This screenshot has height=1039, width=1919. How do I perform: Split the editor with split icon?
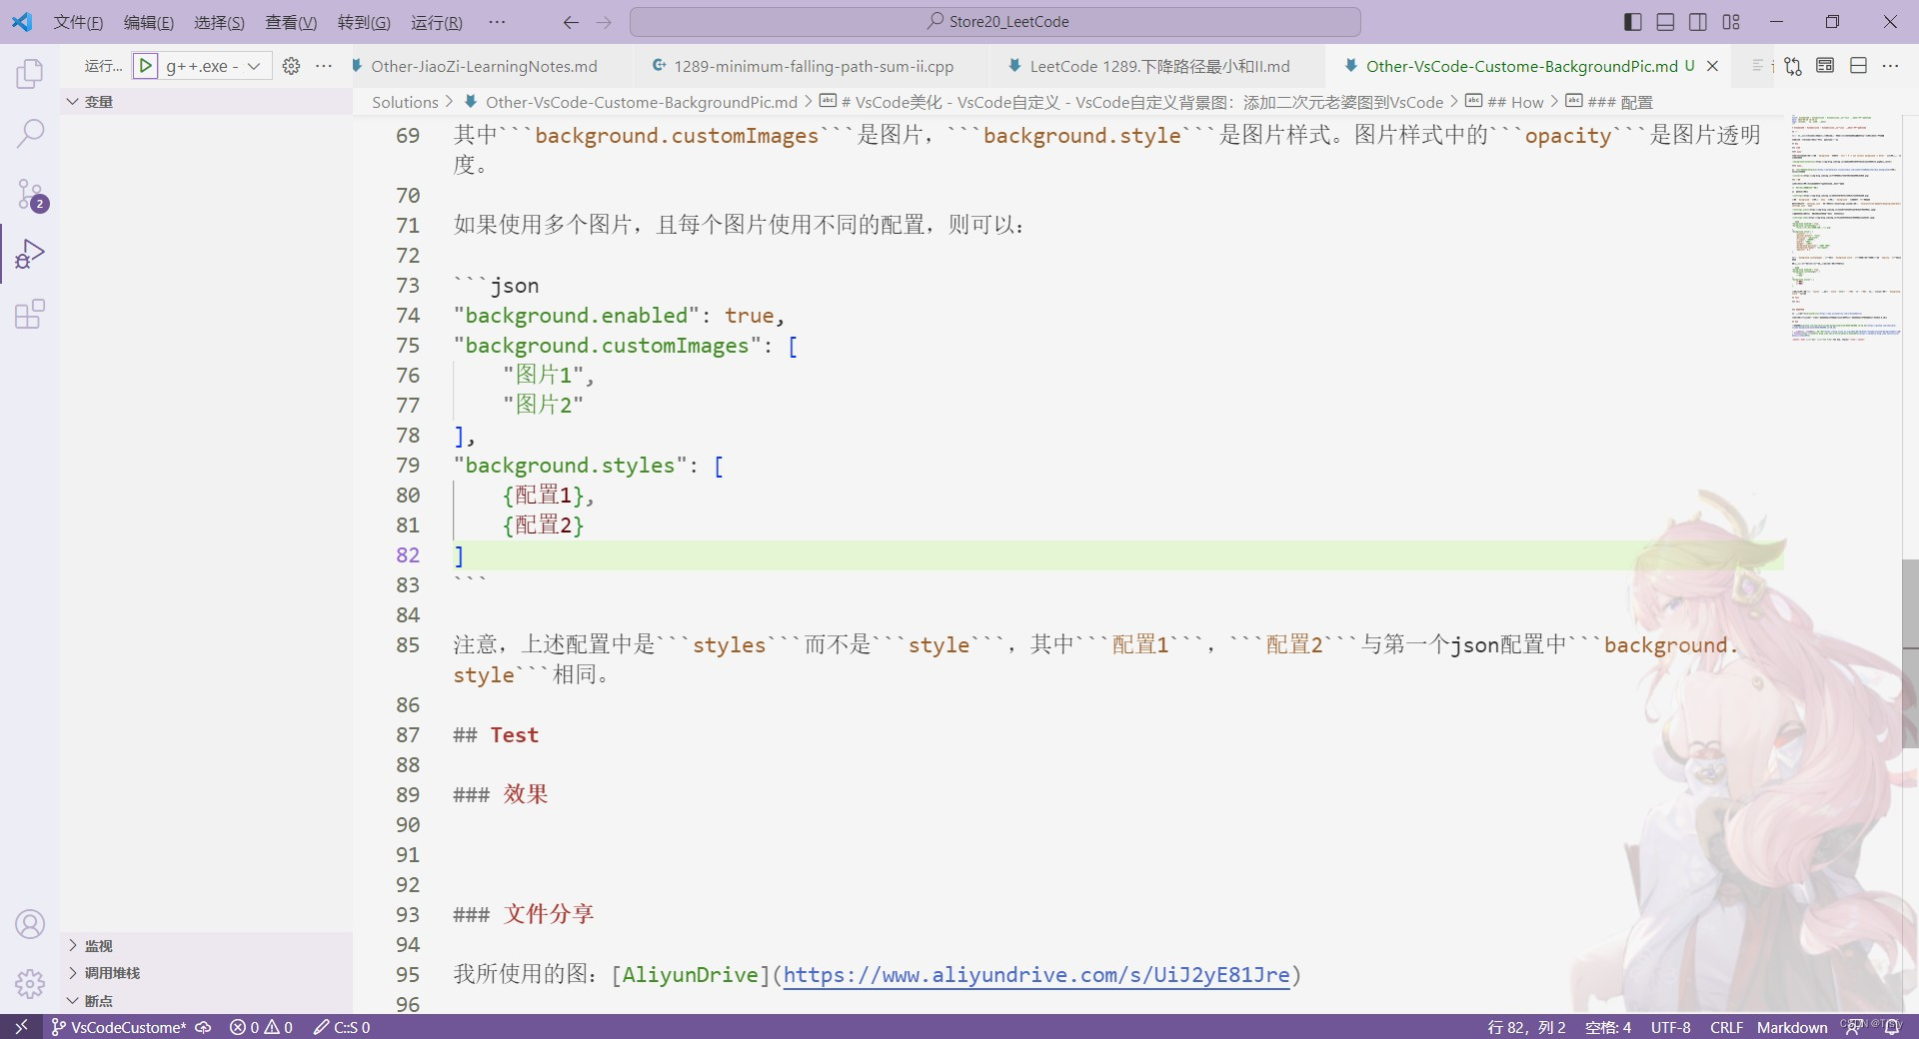[x=1858, y=66]
